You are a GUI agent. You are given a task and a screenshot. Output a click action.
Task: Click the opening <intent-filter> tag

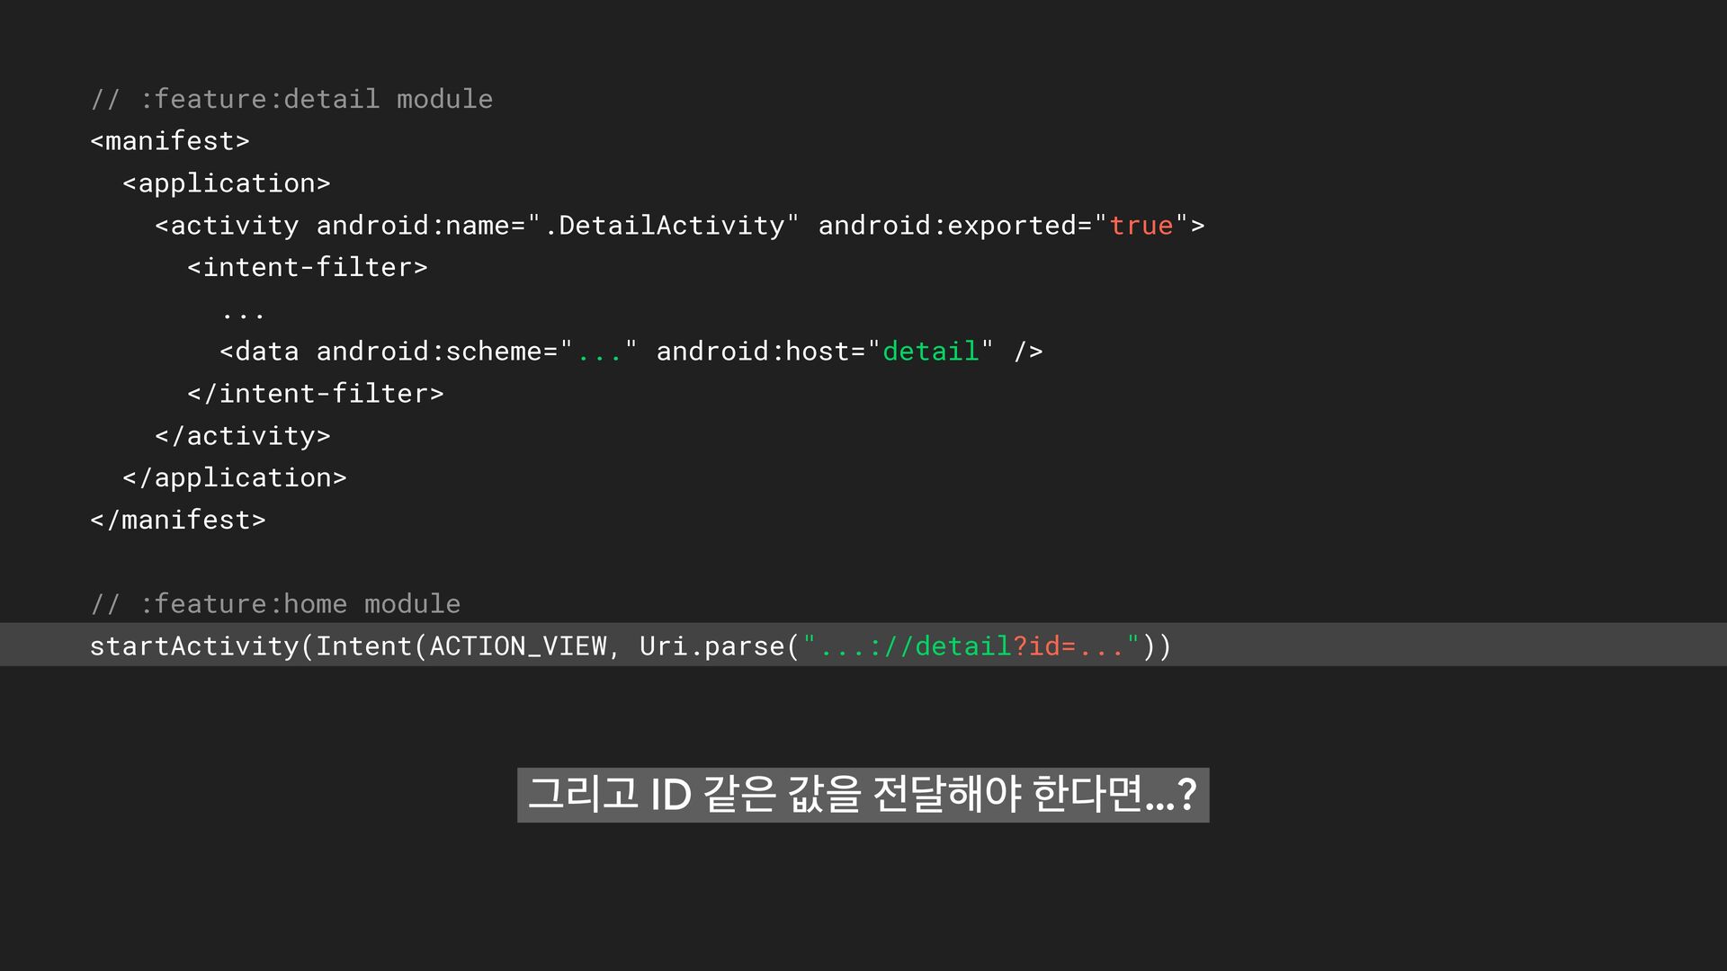307,268
